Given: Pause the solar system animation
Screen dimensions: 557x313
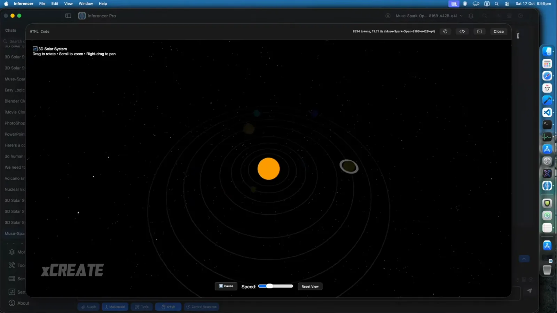Looking at the screenshot, I should click(226, 286).
